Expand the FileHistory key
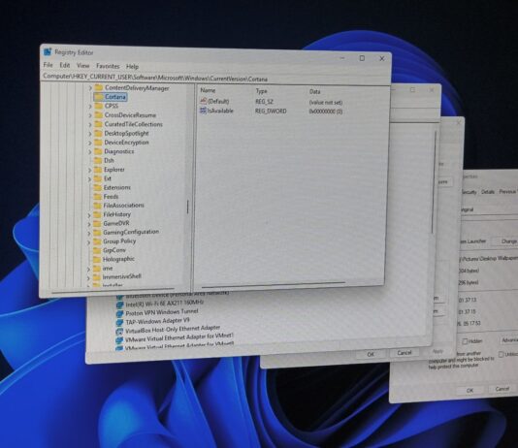The width and height of the screenshot is (518, 448). 89,215
